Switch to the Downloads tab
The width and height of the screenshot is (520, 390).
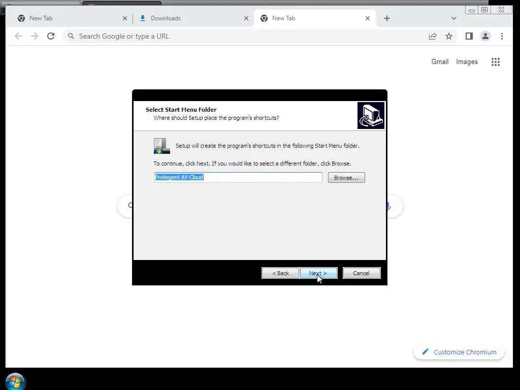192,18
